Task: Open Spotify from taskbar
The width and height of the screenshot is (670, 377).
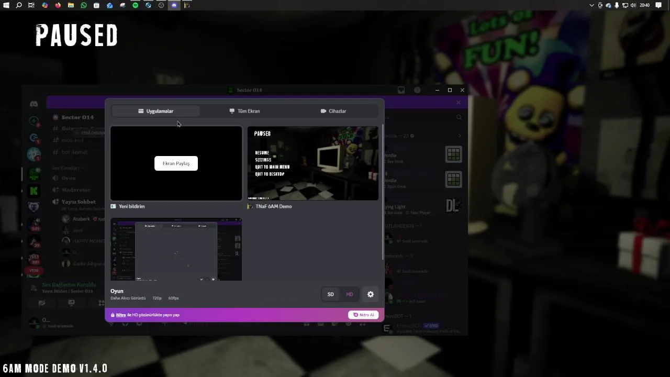Action: pos(135,5)
